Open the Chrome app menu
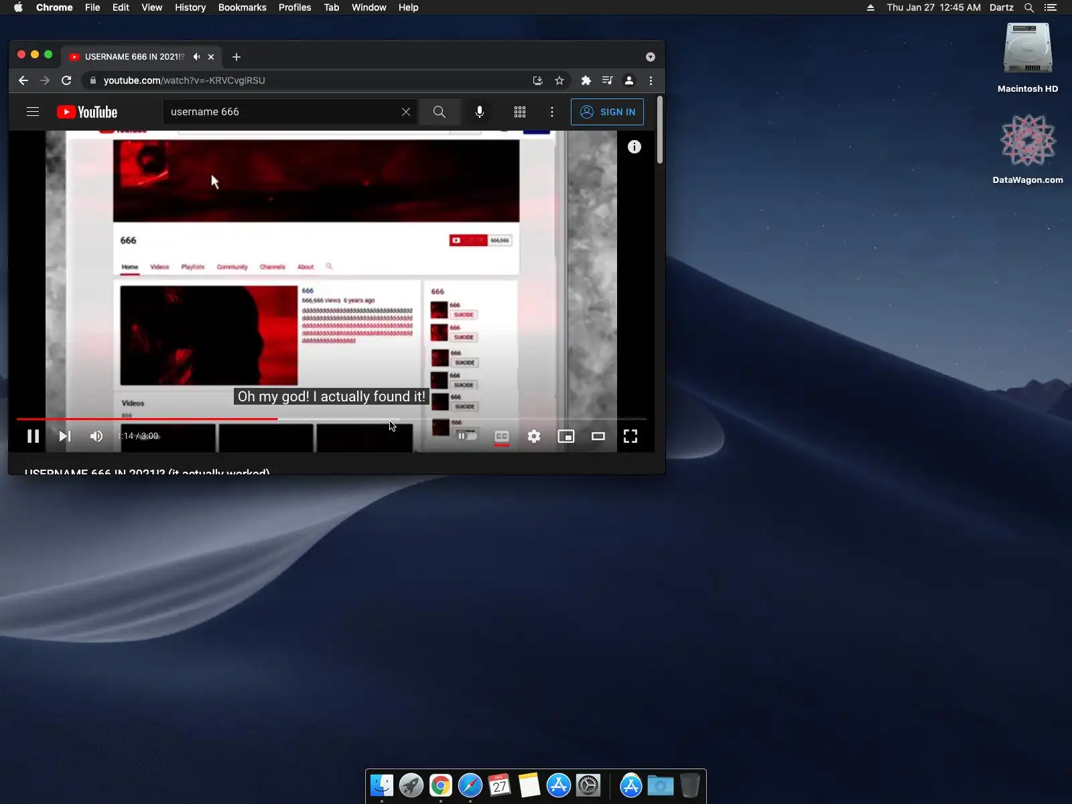 (x=54, y=7)
